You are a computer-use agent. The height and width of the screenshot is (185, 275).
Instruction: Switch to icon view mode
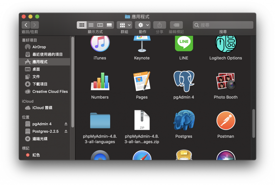pyautogui.click(x=82, y=25)
